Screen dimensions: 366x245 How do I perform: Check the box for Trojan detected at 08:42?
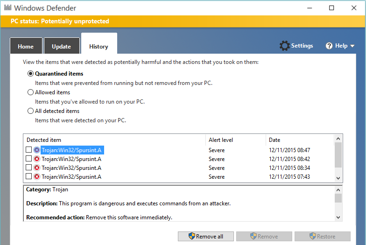coord(29,159)
